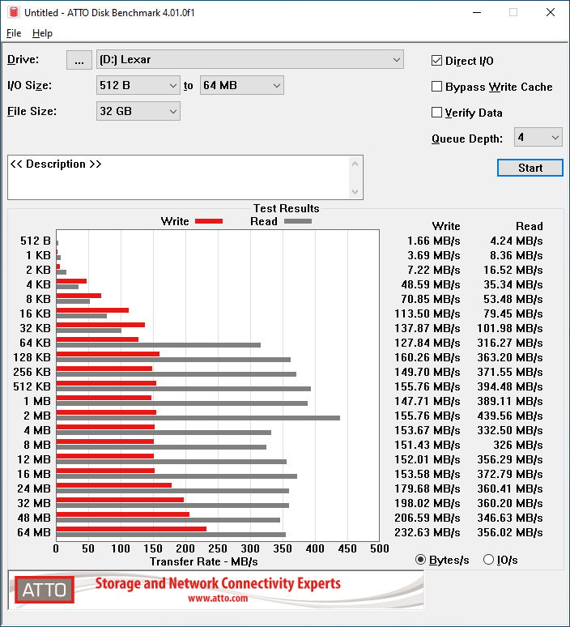The height and width of the screenshot is (627, 570).
Task: Open the File menu
Action: coord(14,33)
